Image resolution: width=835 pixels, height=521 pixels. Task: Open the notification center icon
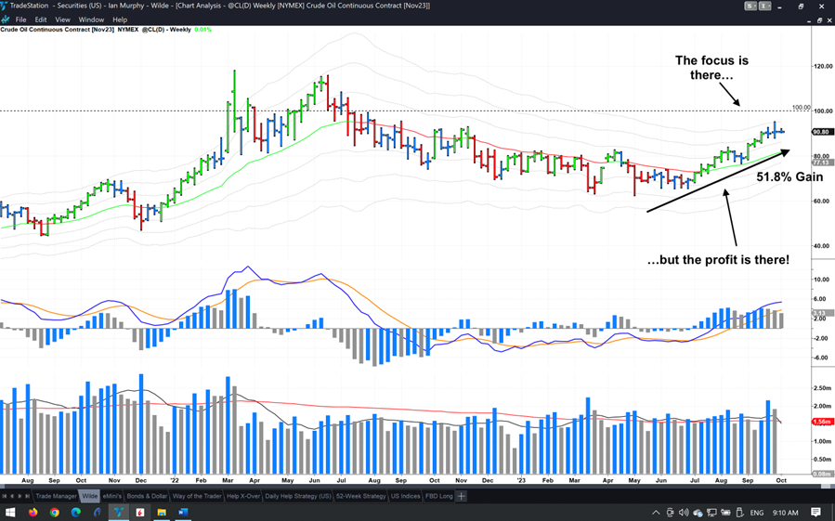815,512
